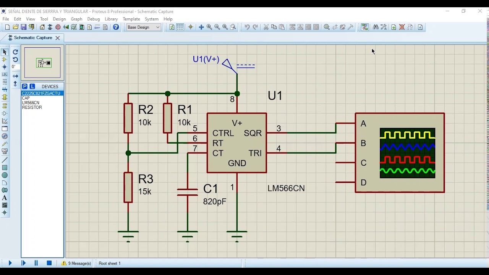Remove sheet with red X icon

pos(402,27)
